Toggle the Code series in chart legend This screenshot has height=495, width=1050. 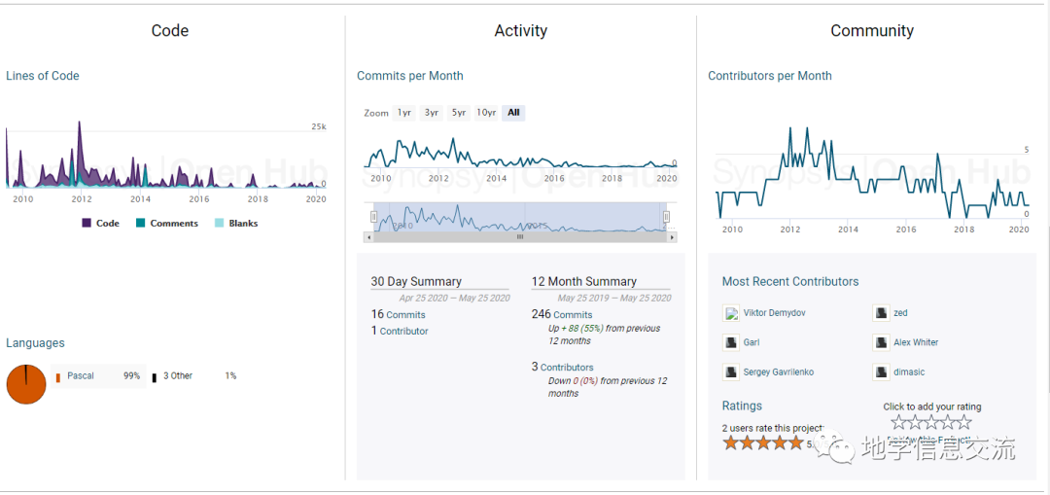101,223
